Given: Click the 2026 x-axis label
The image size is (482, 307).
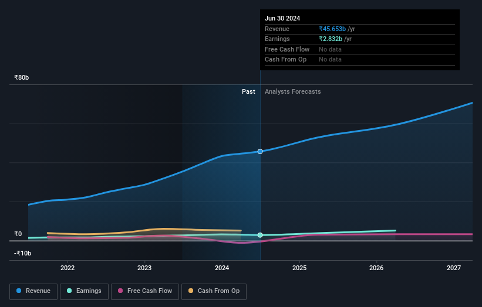Looking at the screenshot, I should 376,268.
